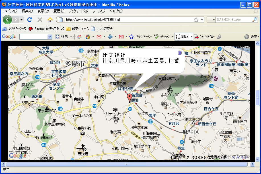Open the 編集 menu
This screenshot has height=174, width=261.
point(27,11)
